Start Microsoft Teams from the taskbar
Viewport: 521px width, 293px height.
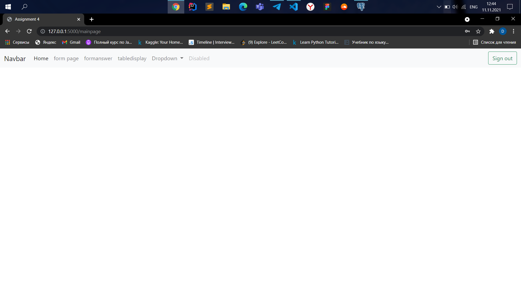click(x=260, y=7)
